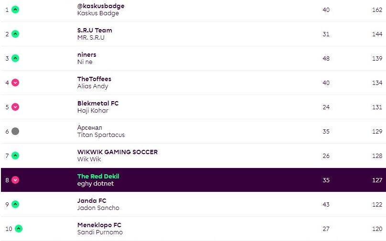Click the green up arrow beside rank 1
Viewport: 386px width, 241px height.
point(15,10)
